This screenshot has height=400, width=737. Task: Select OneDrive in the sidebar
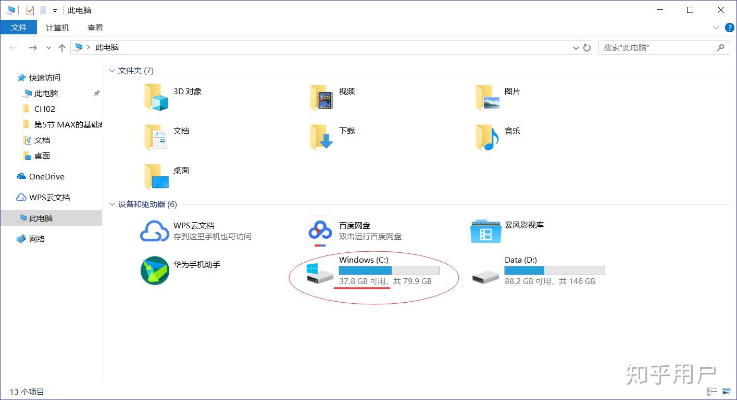coord(46,176)
